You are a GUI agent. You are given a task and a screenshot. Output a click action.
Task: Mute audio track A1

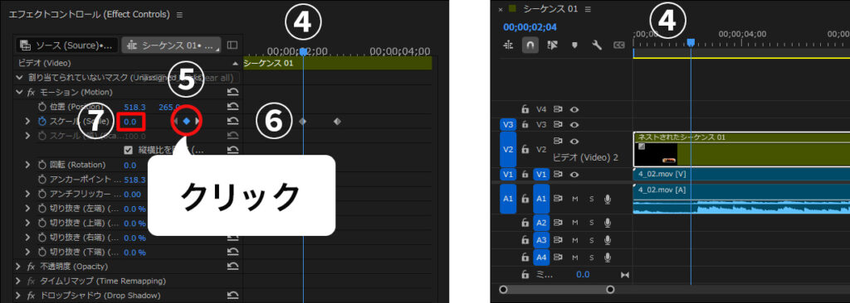click(x=574, y=200)
